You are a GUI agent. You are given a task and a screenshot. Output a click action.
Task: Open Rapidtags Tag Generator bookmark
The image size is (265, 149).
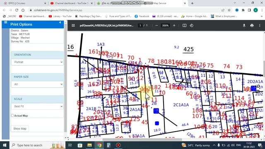click(x=88, y=17)
